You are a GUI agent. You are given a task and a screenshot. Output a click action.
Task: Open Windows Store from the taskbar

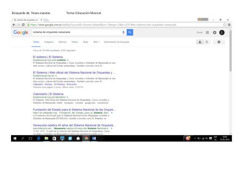click(54, 138)
